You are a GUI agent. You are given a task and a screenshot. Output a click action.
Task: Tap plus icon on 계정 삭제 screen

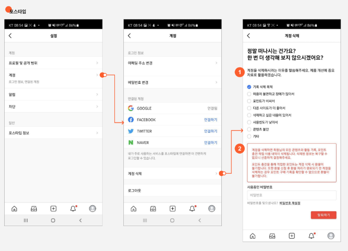coord(292,235)
